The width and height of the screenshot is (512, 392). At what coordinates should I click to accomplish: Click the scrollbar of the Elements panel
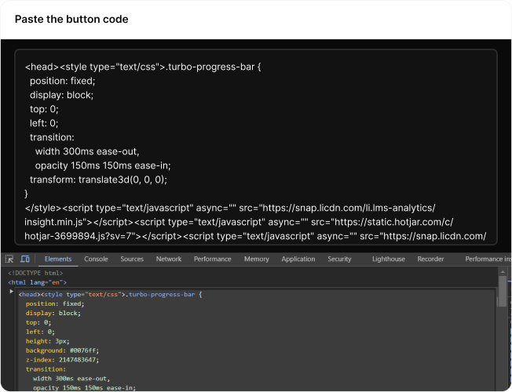click(503, 291)
